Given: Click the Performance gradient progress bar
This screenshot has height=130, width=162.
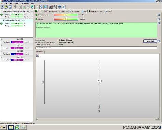Looking at the screenshot, I should point(66,15).
